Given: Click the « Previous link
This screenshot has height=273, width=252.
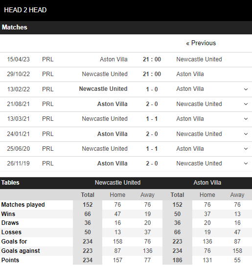Looking at the screenshot, I should (201, 43).
